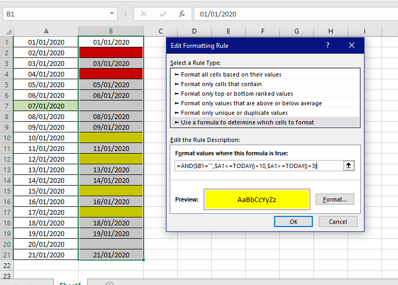This screenshot has width=398, height=285.
Task: Select 'Use a formula to determine which cells to format'
Action: 266,122
